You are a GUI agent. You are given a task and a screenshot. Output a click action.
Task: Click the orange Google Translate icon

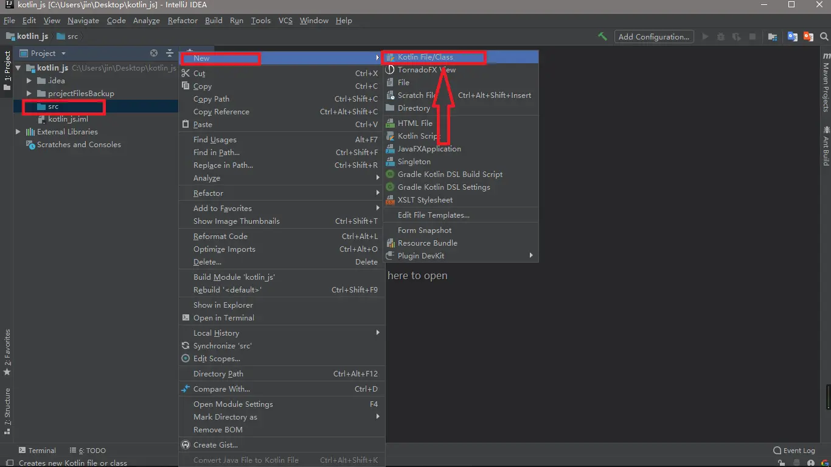click(808, 36)
